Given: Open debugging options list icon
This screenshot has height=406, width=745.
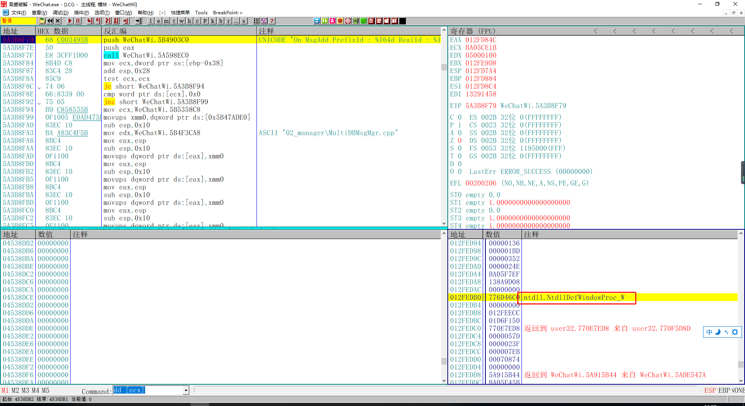Looking at the screenshot, I should (x=256, y=21).
